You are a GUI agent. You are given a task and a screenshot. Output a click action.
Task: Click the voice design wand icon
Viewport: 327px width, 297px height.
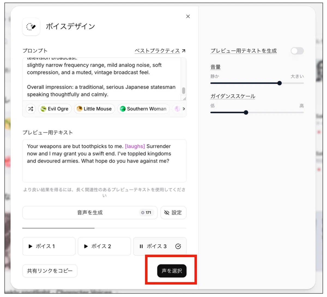click(31, 27)
